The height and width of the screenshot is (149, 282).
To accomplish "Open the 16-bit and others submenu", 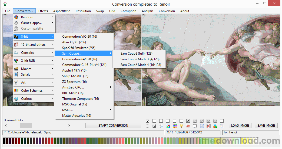I will click(34, 45).
